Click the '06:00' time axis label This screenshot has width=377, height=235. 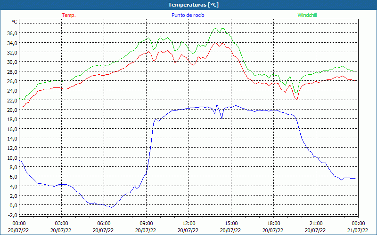[104, 224]
